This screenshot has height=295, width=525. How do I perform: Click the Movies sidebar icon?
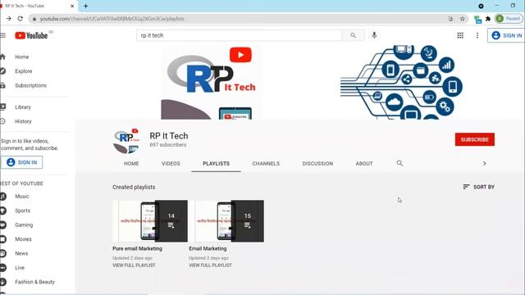[x=3, y=239]
